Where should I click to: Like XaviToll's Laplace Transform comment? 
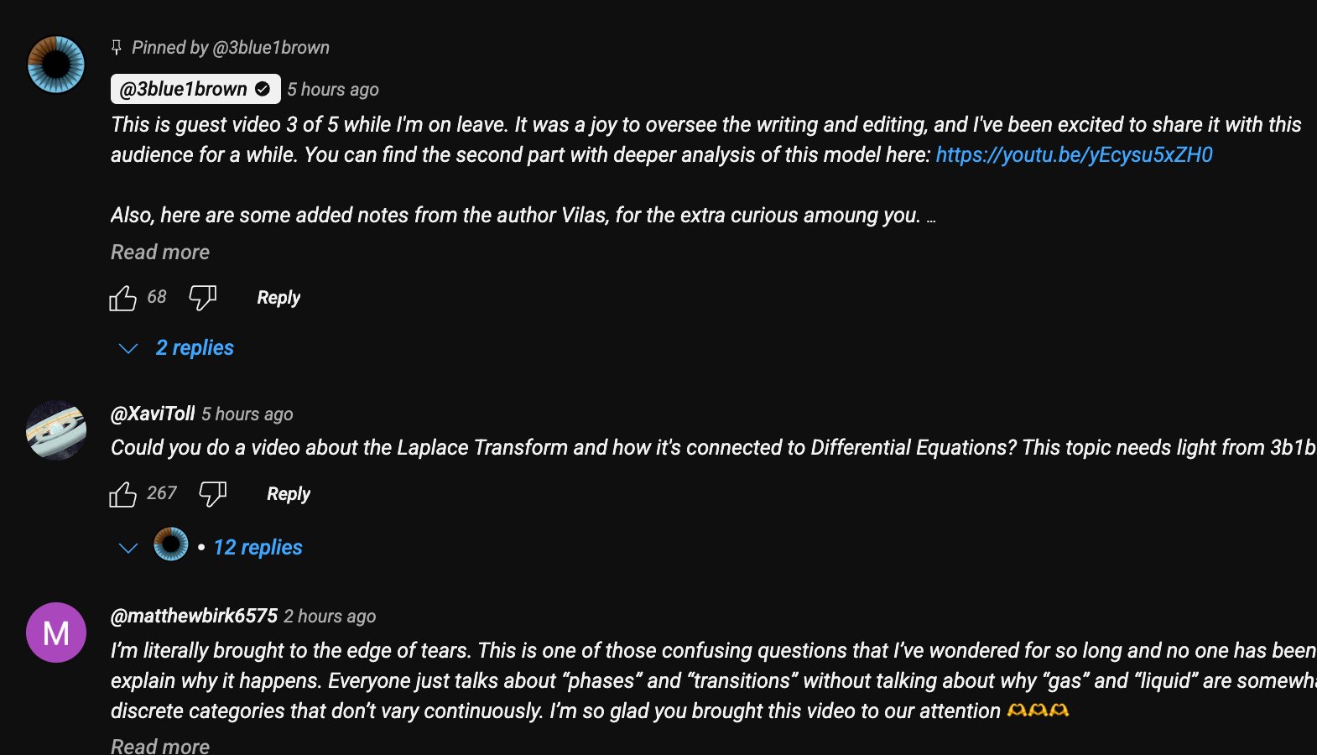(x=122, y=494)
